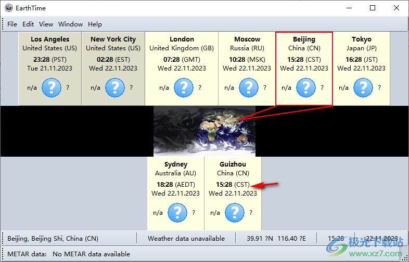Open the Help menu

[95, 24]
